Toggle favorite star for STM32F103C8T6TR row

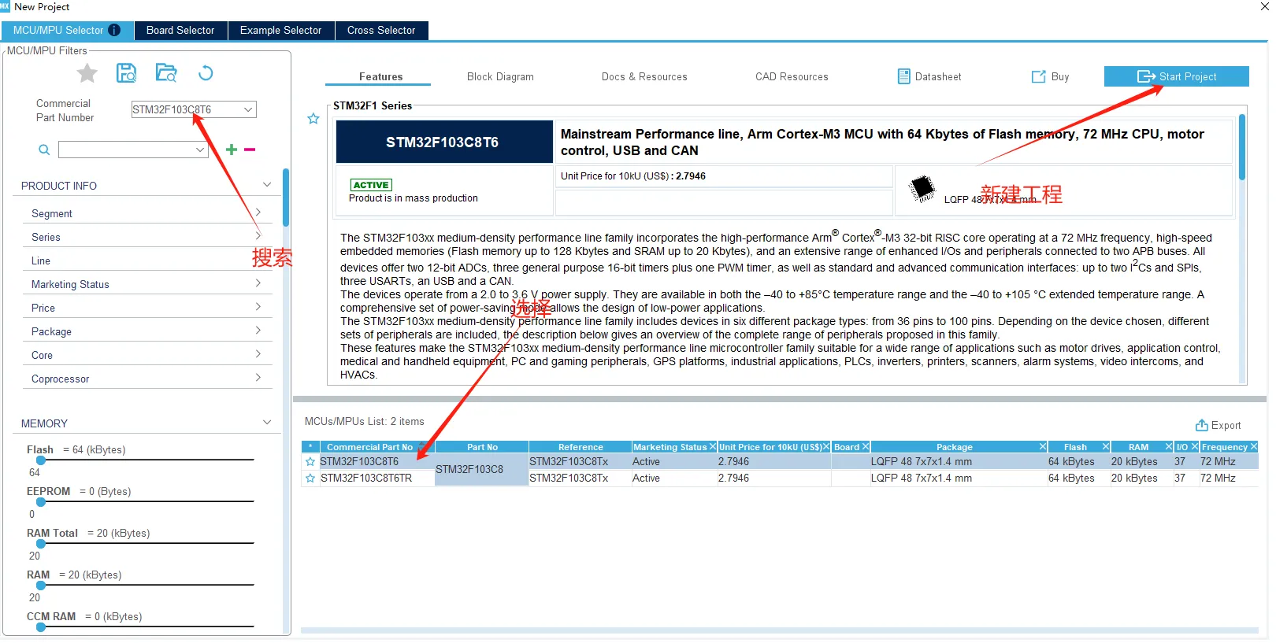310,479
